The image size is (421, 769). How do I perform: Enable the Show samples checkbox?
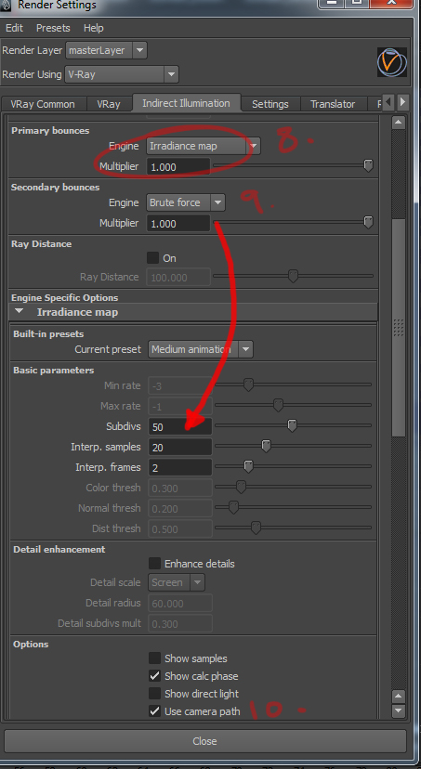coord(154,658)
